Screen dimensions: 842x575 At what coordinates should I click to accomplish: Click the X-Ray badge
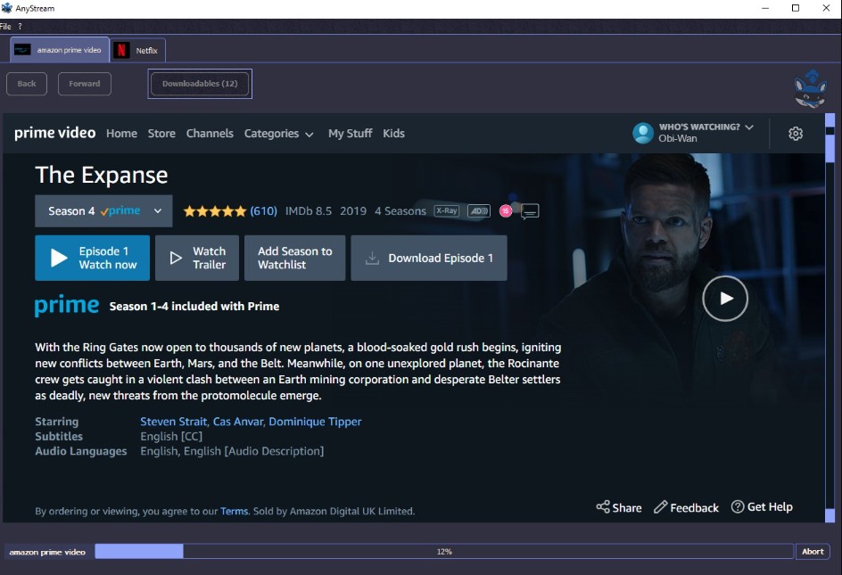pyautogui.click(x=446, y=211)
